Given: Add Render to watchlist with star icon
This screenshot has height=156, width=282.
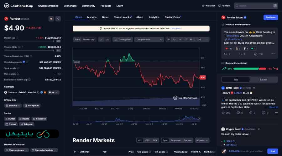Looking at the screenshot, I should tap(51, 19).
